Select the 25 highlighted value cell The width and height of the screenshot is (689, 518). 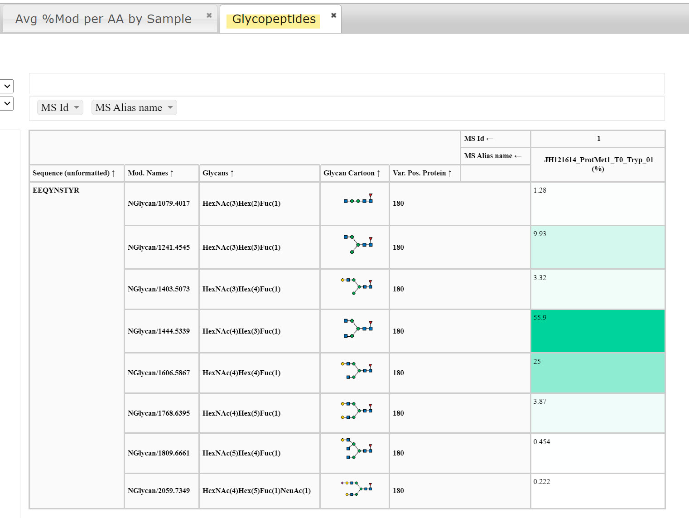click(597, 373)
